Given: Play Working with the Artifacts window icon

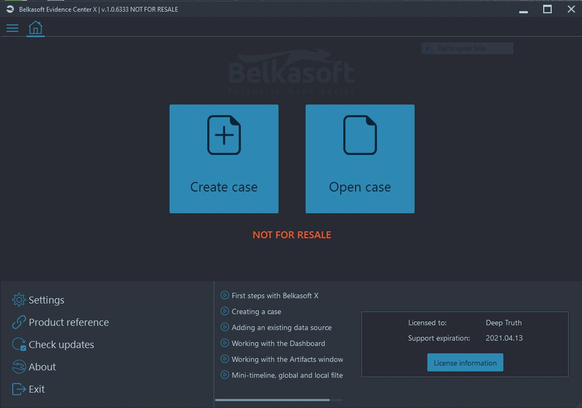Looking at the screenshot, I should (x=224, y=359).
